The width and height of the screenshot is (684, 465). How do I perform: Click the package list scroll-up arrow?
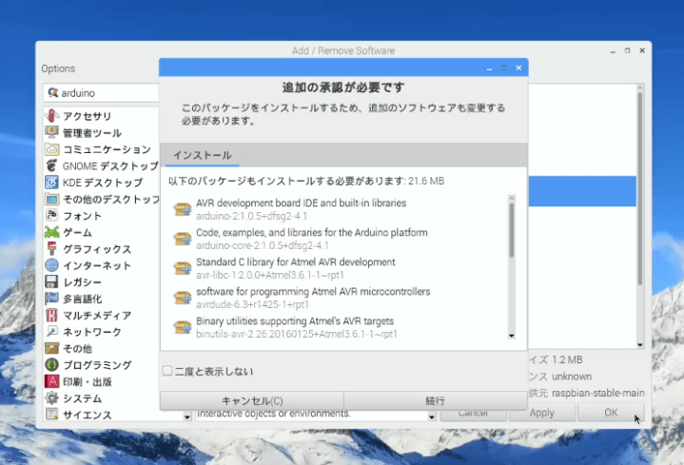click(x=511, y=198)
